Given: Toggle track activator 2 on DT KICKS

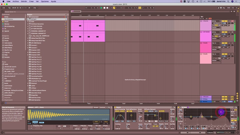Looking at the screenshot, I should [x=224, y=32].
